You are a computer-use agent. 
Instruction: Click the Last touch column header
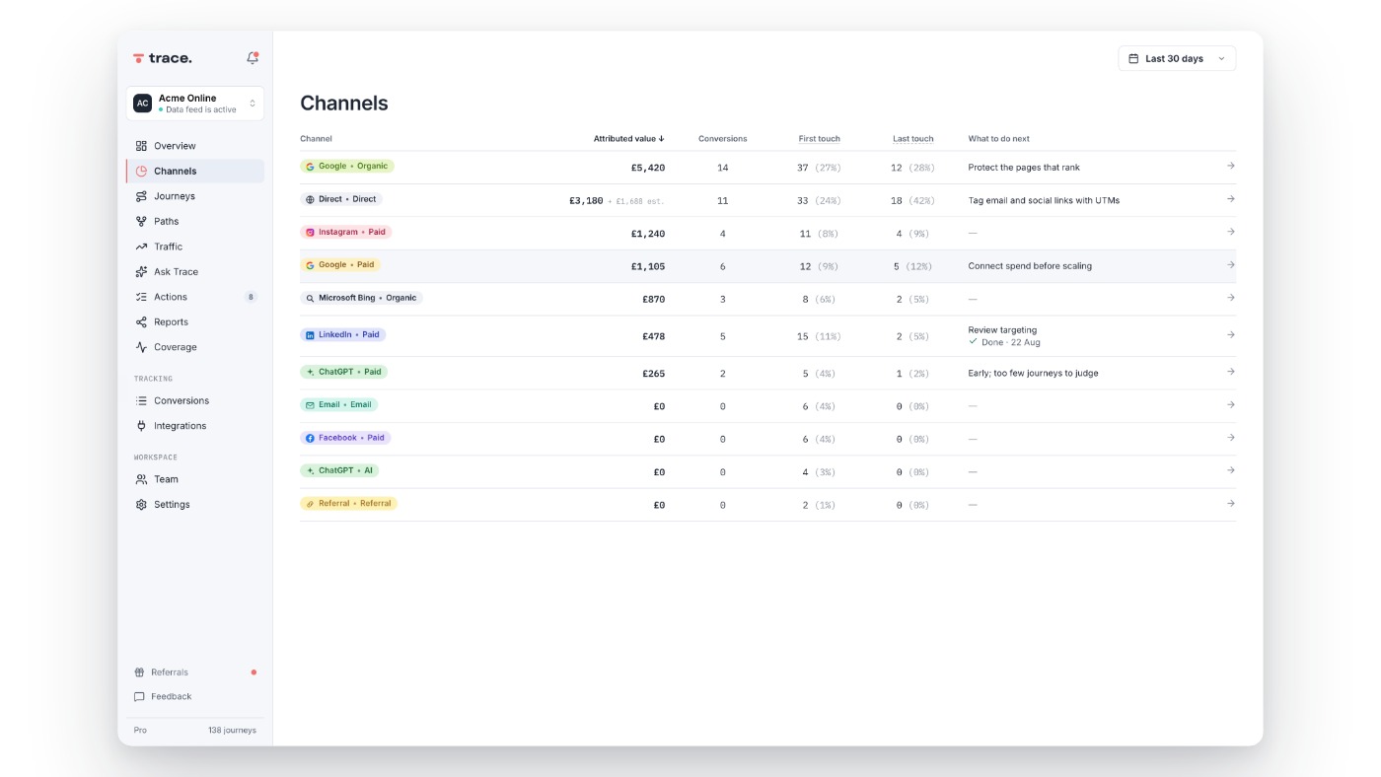click(912, 139)
